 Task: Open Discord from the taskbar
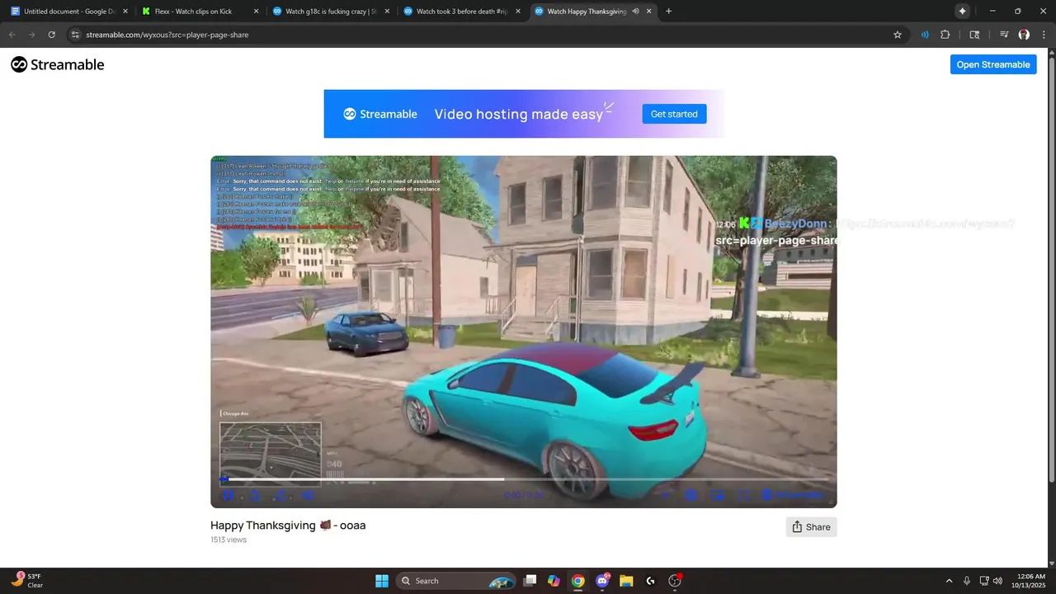(602, 581)
